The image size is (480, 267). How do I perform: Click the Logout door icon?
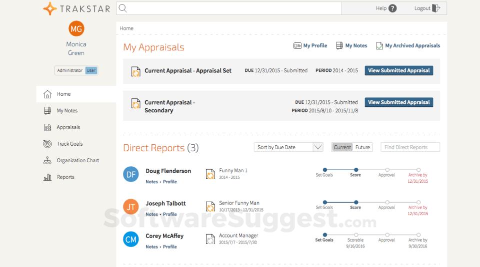(436, 8)
